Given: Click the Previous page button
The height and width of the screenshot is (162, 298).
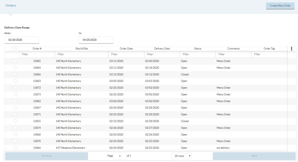Looking at the screenshot, I should (x=46, y=156).
